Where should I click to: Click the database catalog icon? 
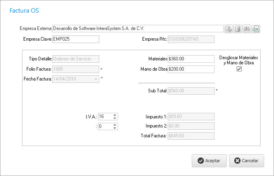(x=238, y=29)
